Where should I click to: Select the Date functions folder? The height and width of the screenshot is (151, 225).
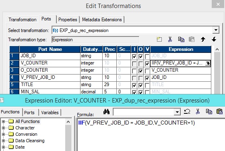coord(20,147)
